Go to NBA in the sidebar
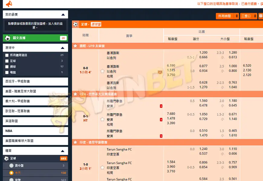 [x=35, y=131]
